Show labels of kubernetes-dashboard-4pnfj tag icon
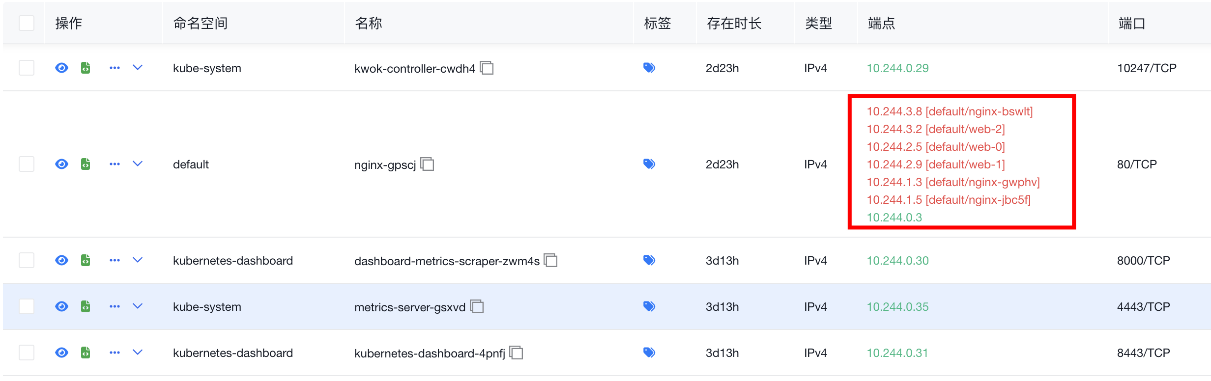1211x381 pixels. pos(649,353)
